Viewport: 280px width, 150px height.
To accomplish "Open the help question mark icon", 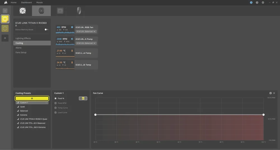I will coord(257,3).
